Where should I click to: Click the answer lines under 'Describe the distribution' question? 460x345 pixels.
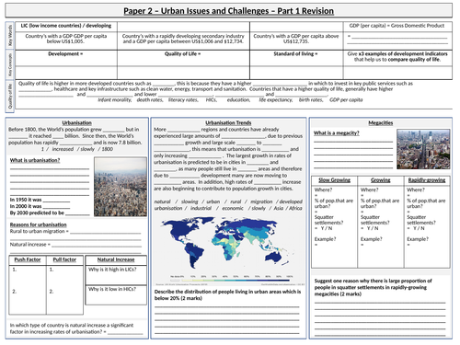coord(227,320)
